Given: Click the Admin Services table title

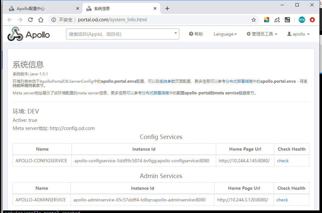Looking at the screenshot, I should (161, 176).
